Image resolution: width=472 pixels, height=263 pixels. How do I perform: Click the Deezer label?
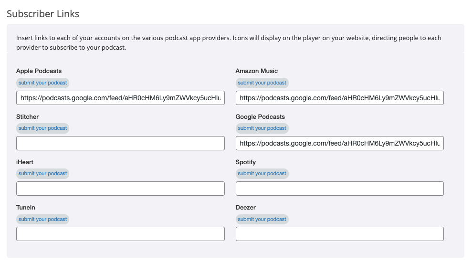(x=246, y=208)
